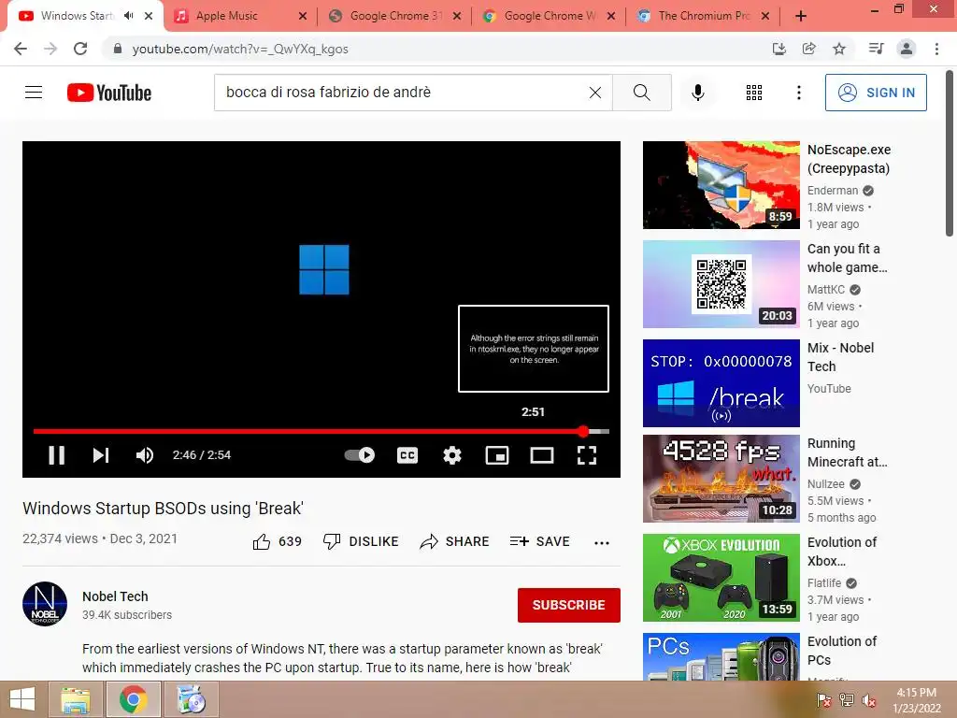Share the video
957x718 pixels.
tap(455, 541)
